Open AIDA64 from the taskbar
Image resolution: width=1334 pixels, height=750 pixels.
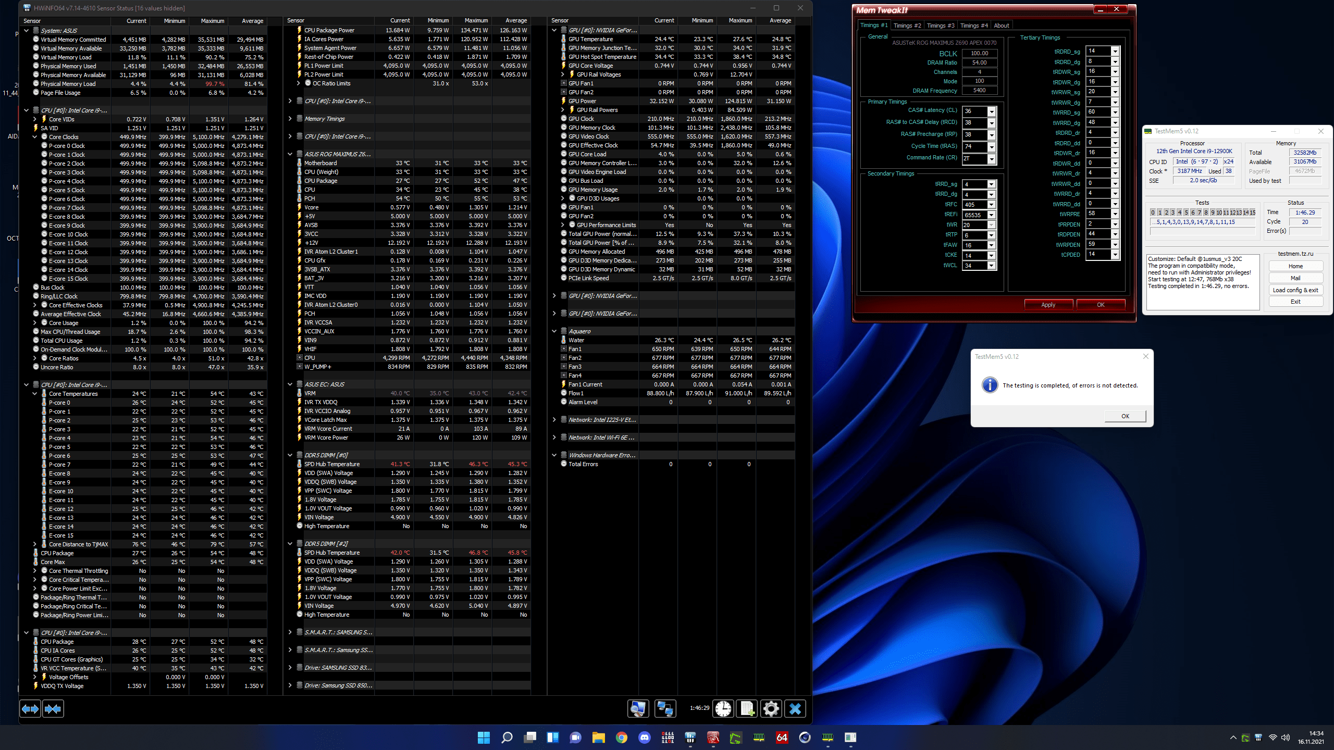coord(782,737)
